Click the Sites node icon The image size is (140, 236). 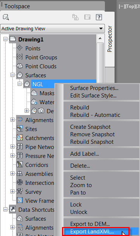pos(20,128)
